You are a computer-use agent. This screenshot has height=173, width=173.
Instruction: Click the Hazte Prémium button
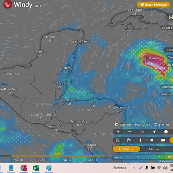pyautogui.click(x=154, y=5)
